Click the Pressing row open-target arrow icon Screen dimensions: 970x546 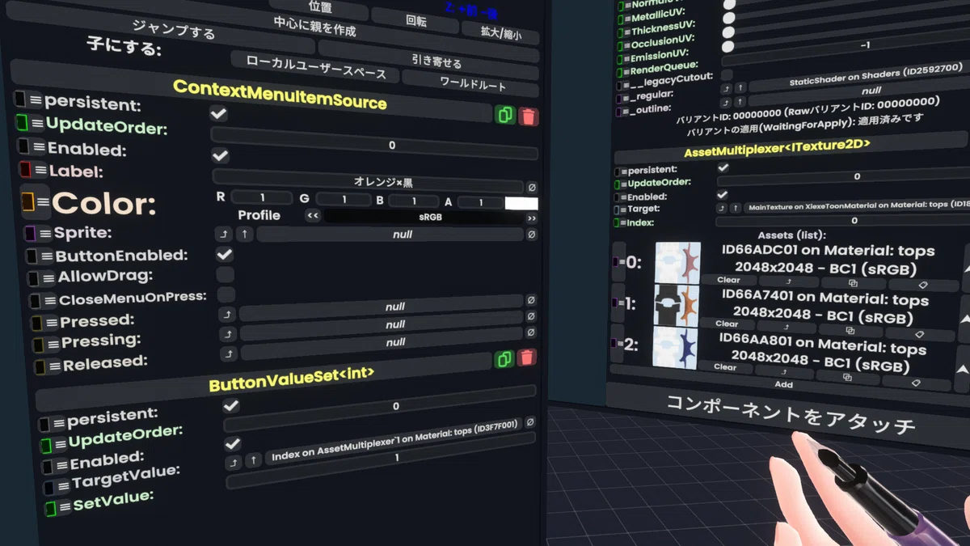click(x=229, y=333)
